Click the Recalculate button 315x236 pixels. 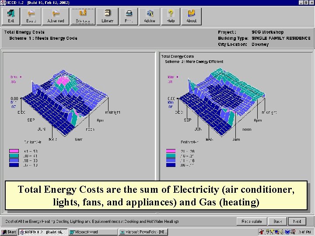click(x=252, y=221)
